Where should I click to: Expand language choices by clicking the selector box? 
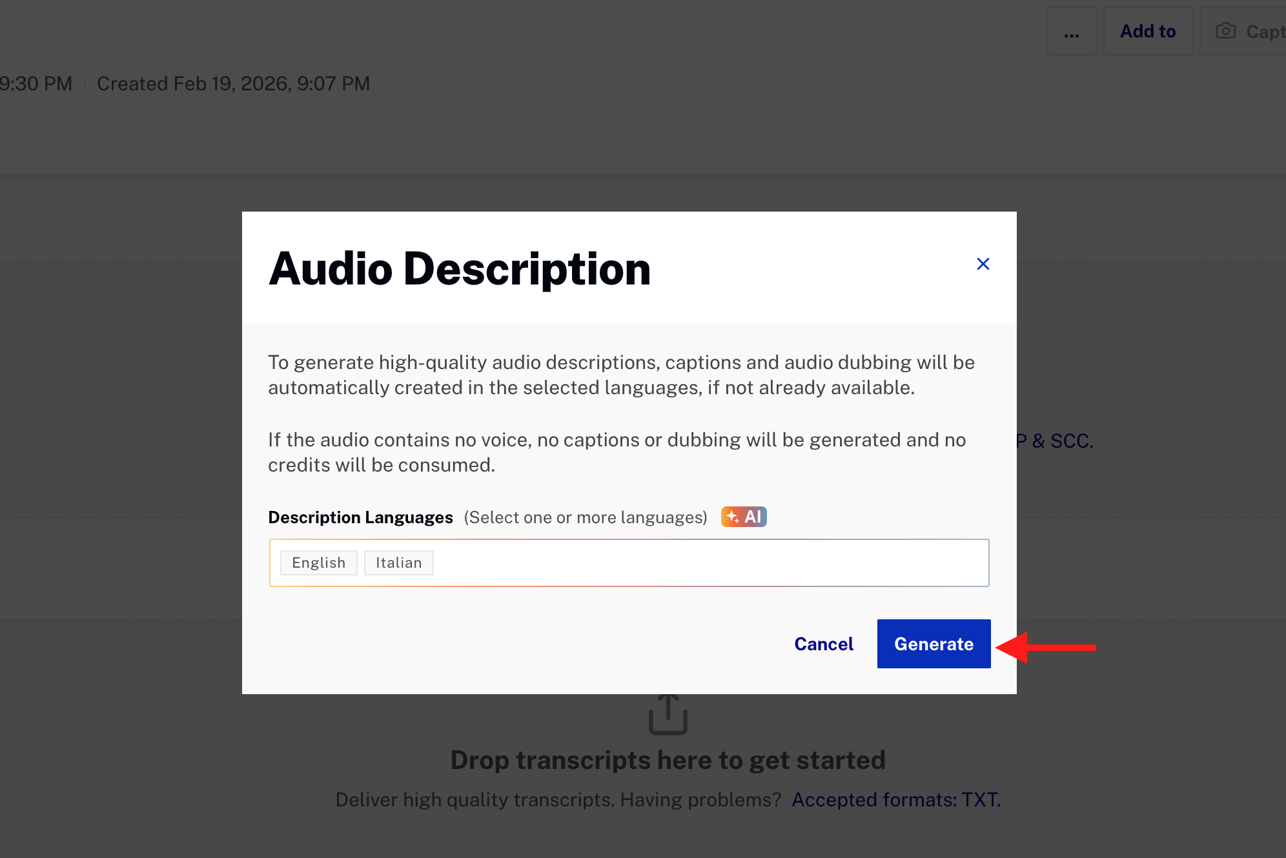coord(646,562)
